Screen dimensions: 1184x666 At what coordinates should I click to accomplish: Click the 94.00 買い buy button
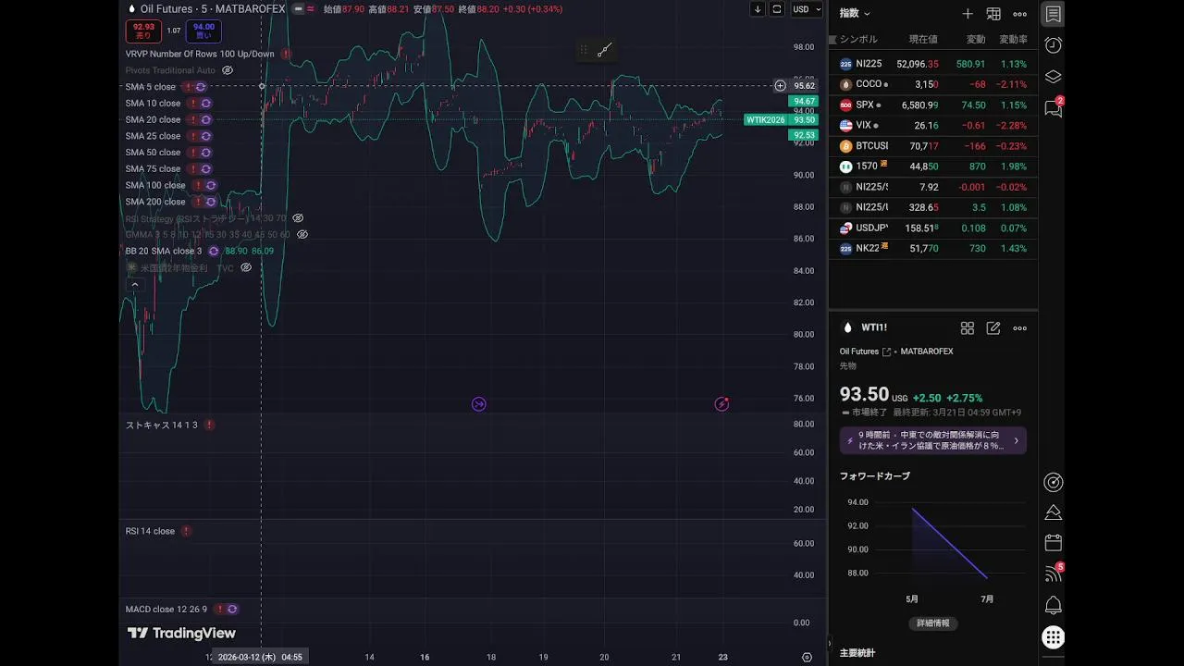pos(203,31)
